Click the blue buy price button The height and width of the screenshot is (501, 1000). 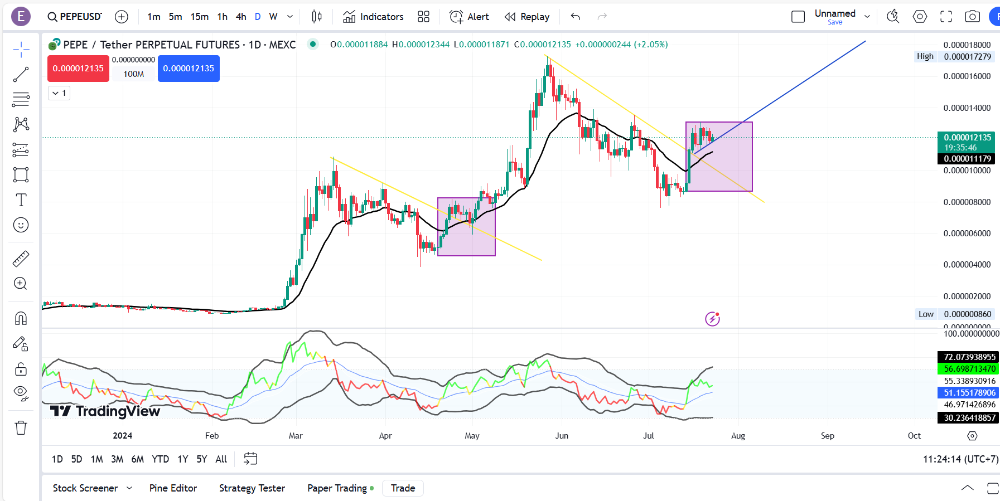[189, 69]
